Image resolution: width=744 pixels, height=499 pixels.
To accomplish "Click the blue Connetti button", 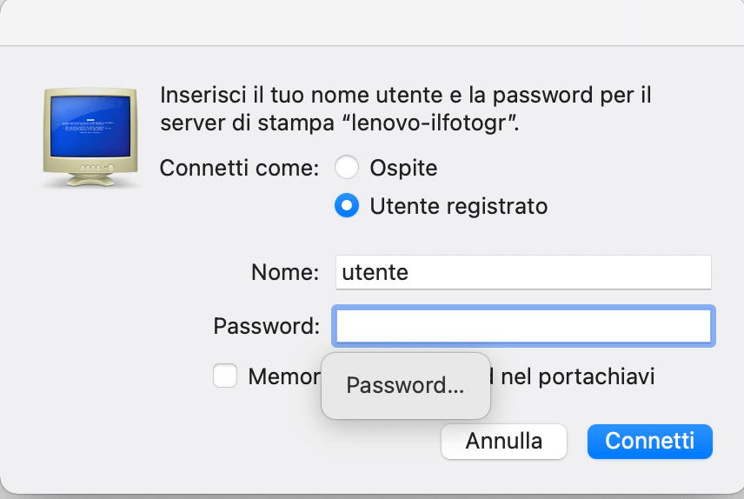I will pyautogui.click(x=649, y=441).
